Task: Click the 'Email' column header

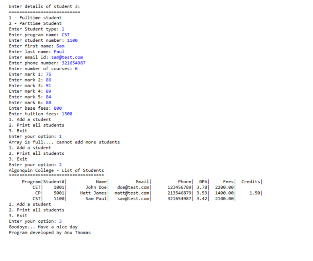Action: pyautogui.click(x=142, y=181)
